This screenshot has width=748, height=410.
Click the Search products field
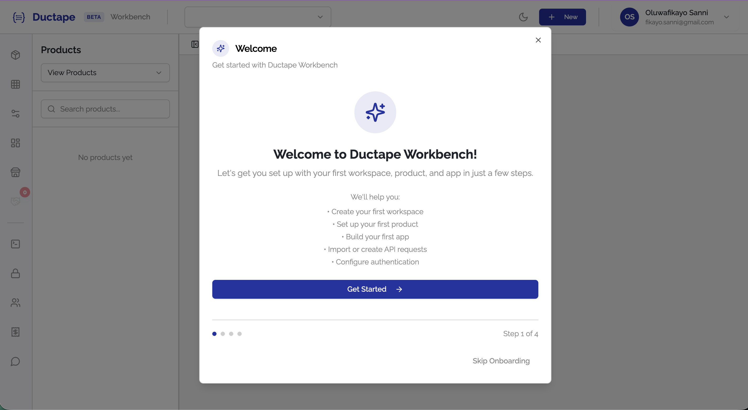[x=105, y=109]
